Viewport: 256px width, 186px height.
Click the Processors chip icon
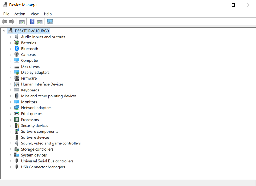click(17, 120)
